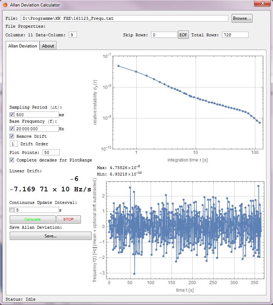
Task: Click the Drift Order input field
Action: point(14,144)
